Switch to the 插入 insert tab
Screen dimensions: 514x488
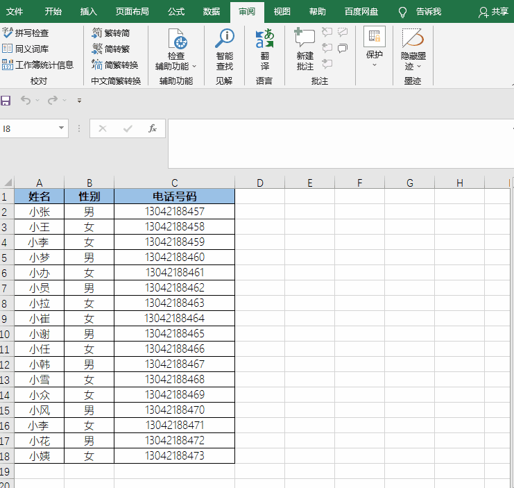point(89,12)
